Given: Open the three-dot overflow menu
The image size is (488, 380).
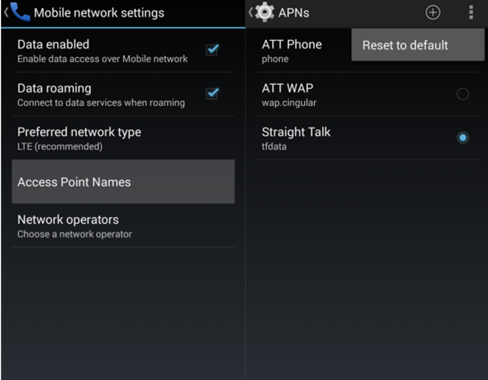Looking at the screenshot, I should (471, 13).
